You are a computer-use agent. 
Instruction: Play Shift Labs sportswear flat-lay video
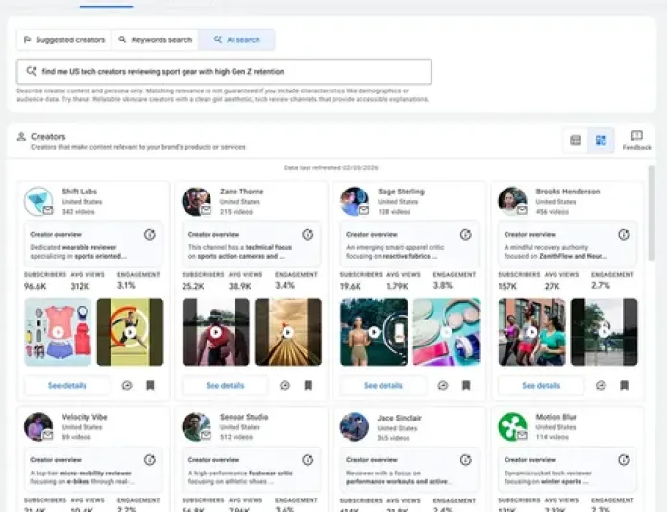(x=58, y=332)
